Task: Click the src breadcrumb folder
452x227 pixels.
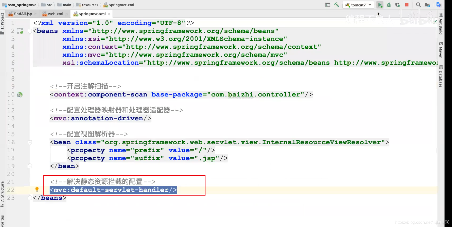Action: pos(47,5)
